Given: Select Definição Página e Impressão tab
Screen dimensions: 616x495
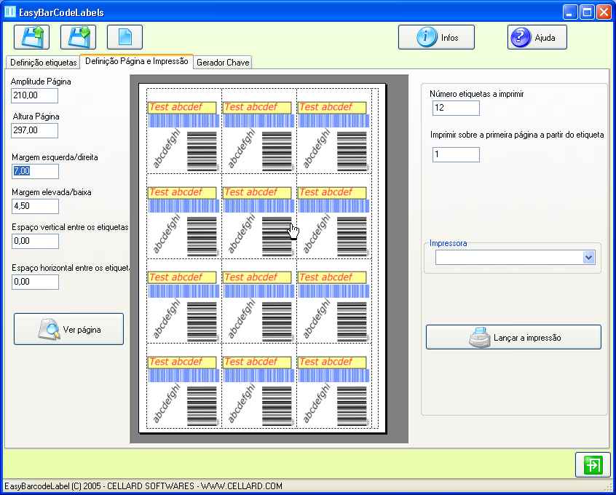Looking at the screenshot, I should point(136,62).
